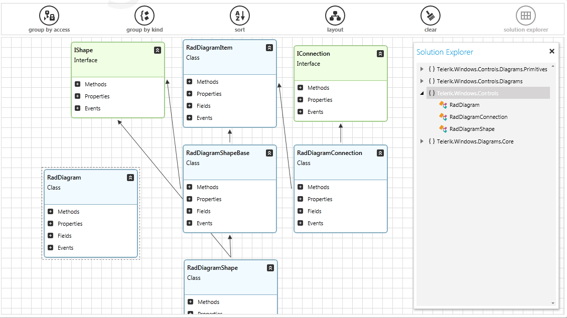Expand Events in IConnection
Image resolution: width=567 pixels, height=318 pixels.
[301, 112]
